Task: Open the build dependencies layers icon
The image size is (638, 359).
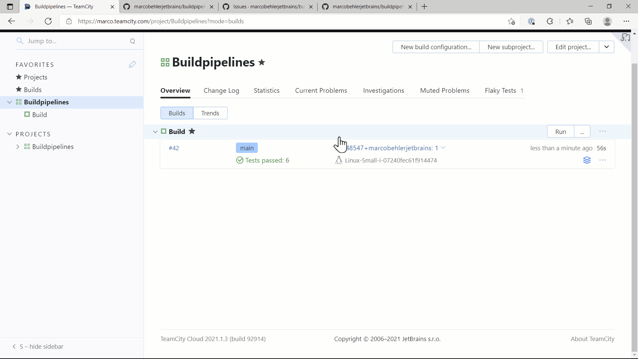Action: click(587, 160)
